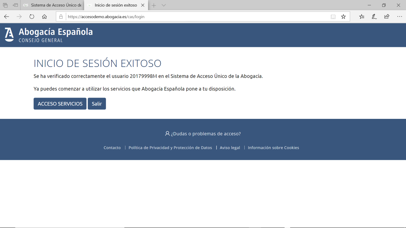The image size is (406, 228).
Task: Click the padlock site security icon
Action: 61,17
